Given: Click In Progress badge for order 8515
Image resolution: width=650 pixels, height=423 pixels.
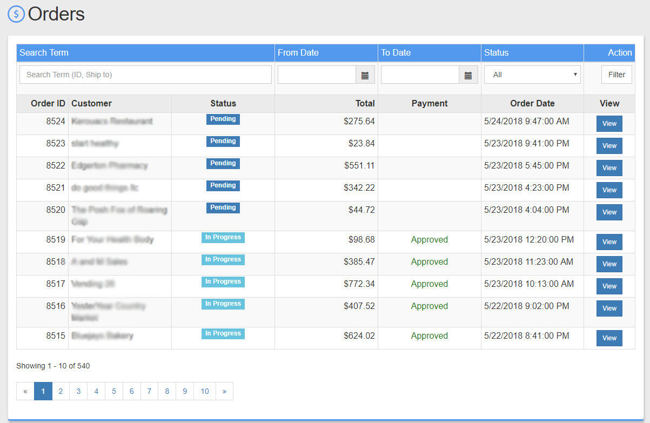Looking at the screenshot, I should coord(223,334).
